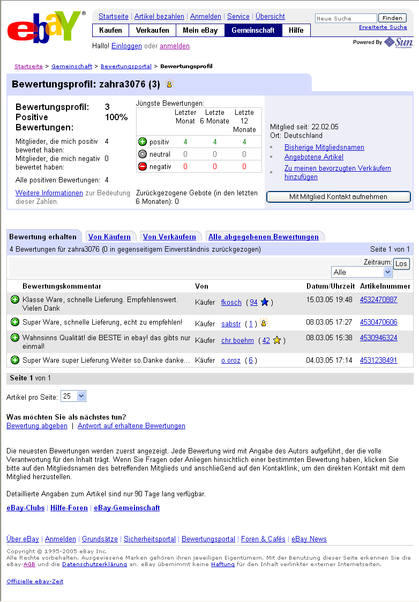This screenshot has width=419, height=602.
Task: Click the Startseite link in top navigation
Action: pos(114,17)
